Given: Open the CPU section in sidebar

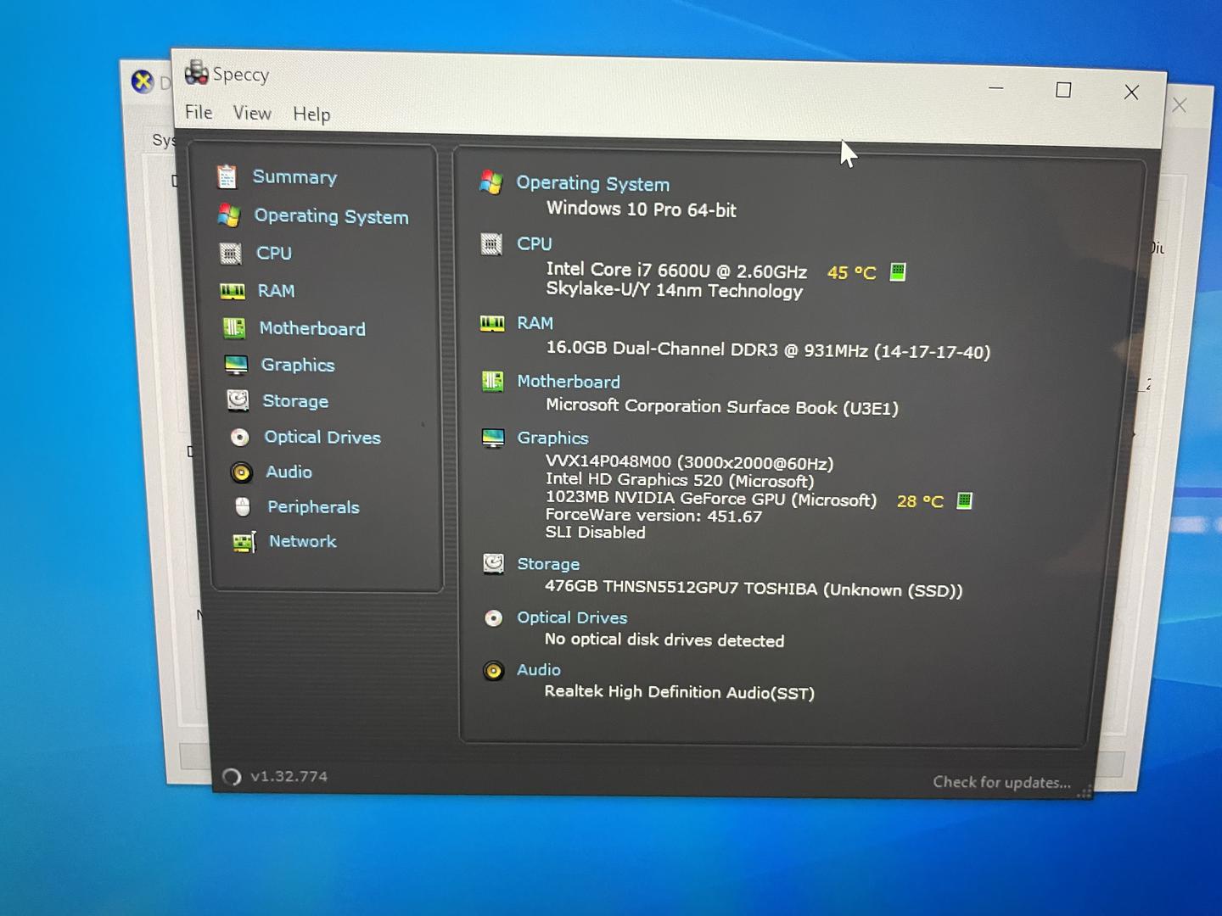Looking at the screenshot, I should [274, 254].
